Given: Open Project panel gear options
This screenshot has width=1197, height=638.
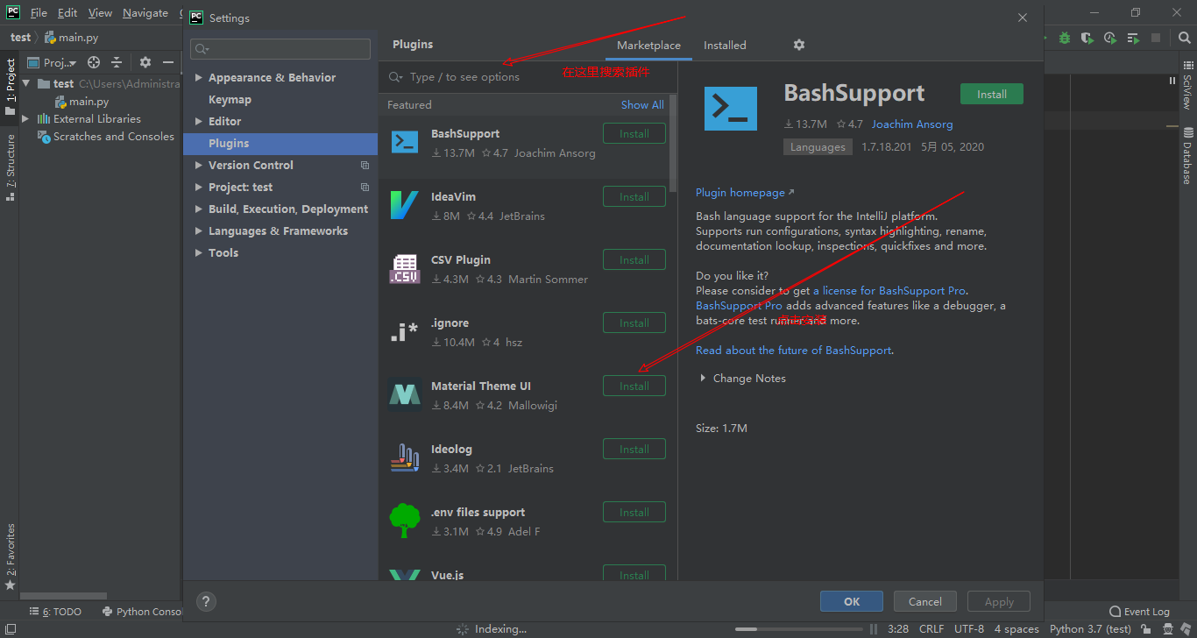Looking at the screenshot, I should [x=145, y=62].
